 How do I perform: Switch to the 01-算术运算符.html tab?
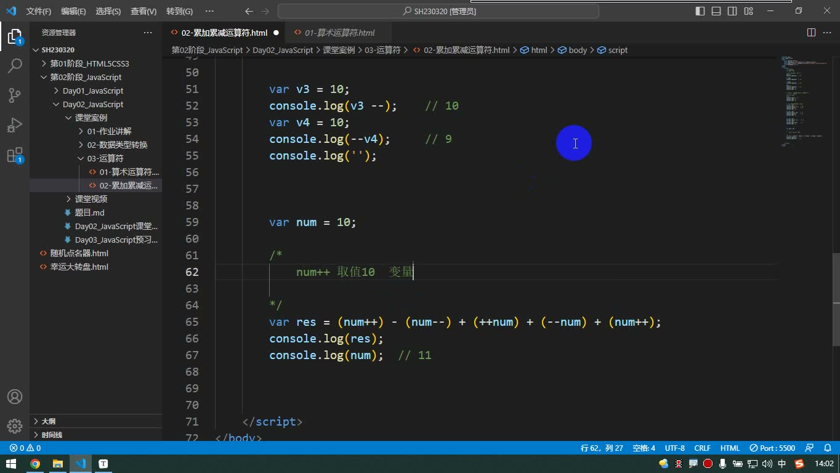coord(339,33)
